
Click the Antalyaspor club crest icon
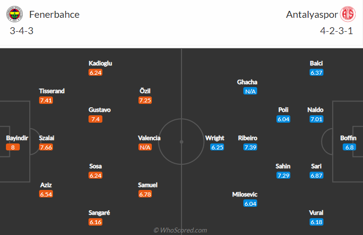[x=348, y=14]
